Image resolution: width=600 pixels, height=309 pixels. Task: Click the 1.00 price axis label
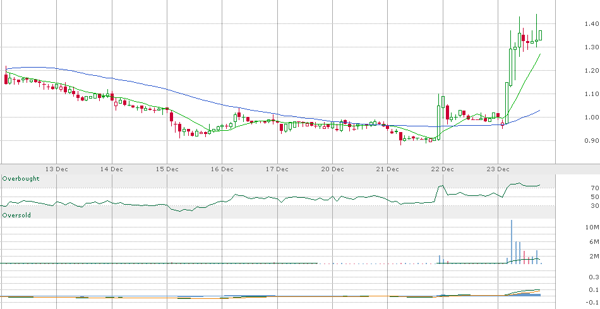click(592, 117)
